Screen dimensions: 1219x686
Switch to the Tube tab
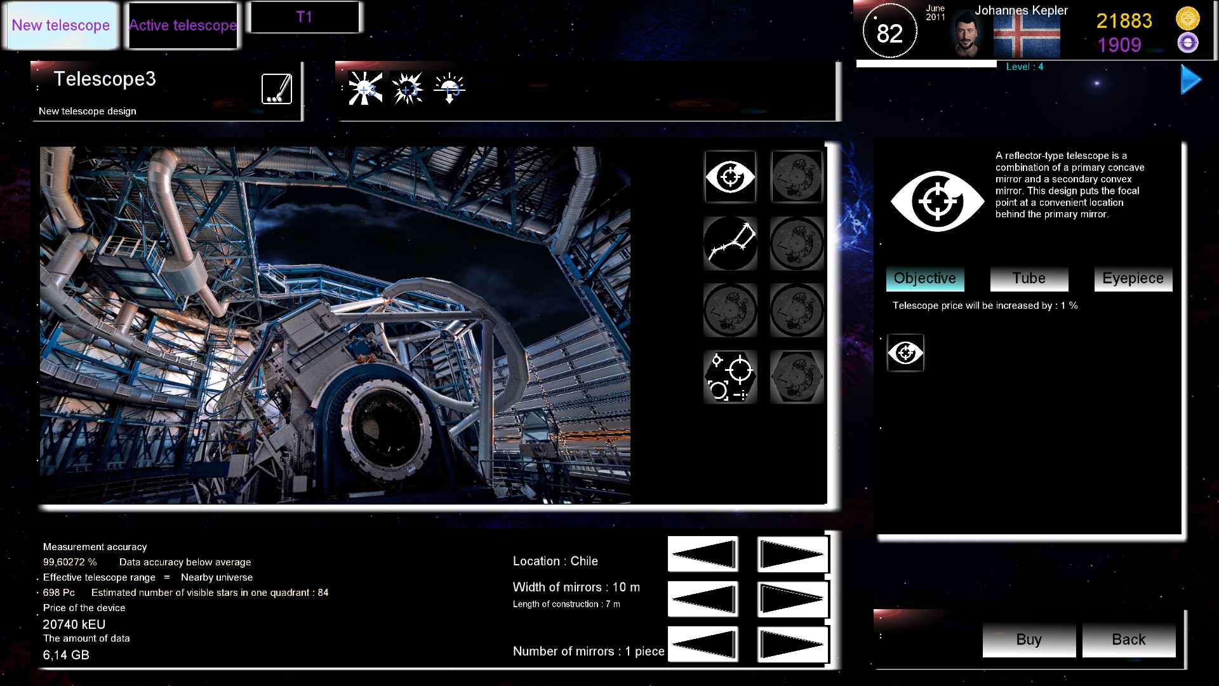(x=1028, y=278)
